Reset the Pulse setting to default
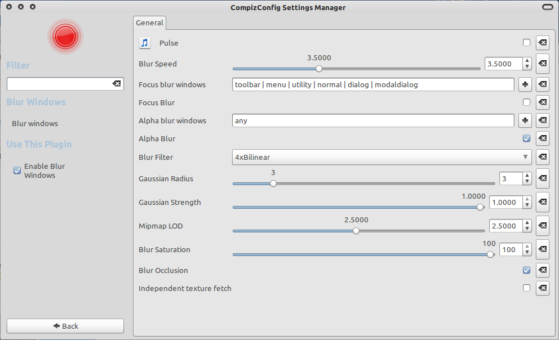Image resolution: width=559 pixels, height=340 pixels. click(x=542, y=43)
